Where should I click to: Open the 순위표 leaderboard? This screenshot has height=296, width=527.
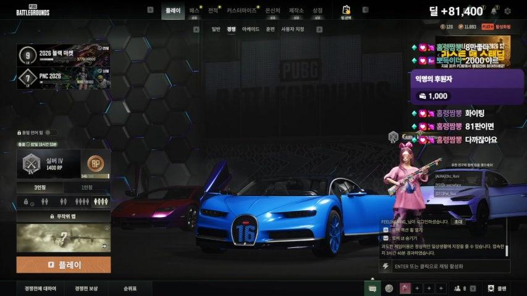(130, 289)
